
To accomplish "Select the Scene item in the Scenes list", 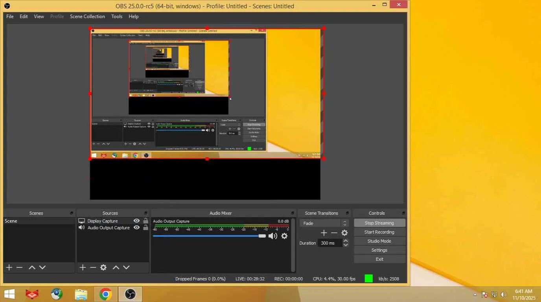I will pyautogui.click(x=39, y=221).
